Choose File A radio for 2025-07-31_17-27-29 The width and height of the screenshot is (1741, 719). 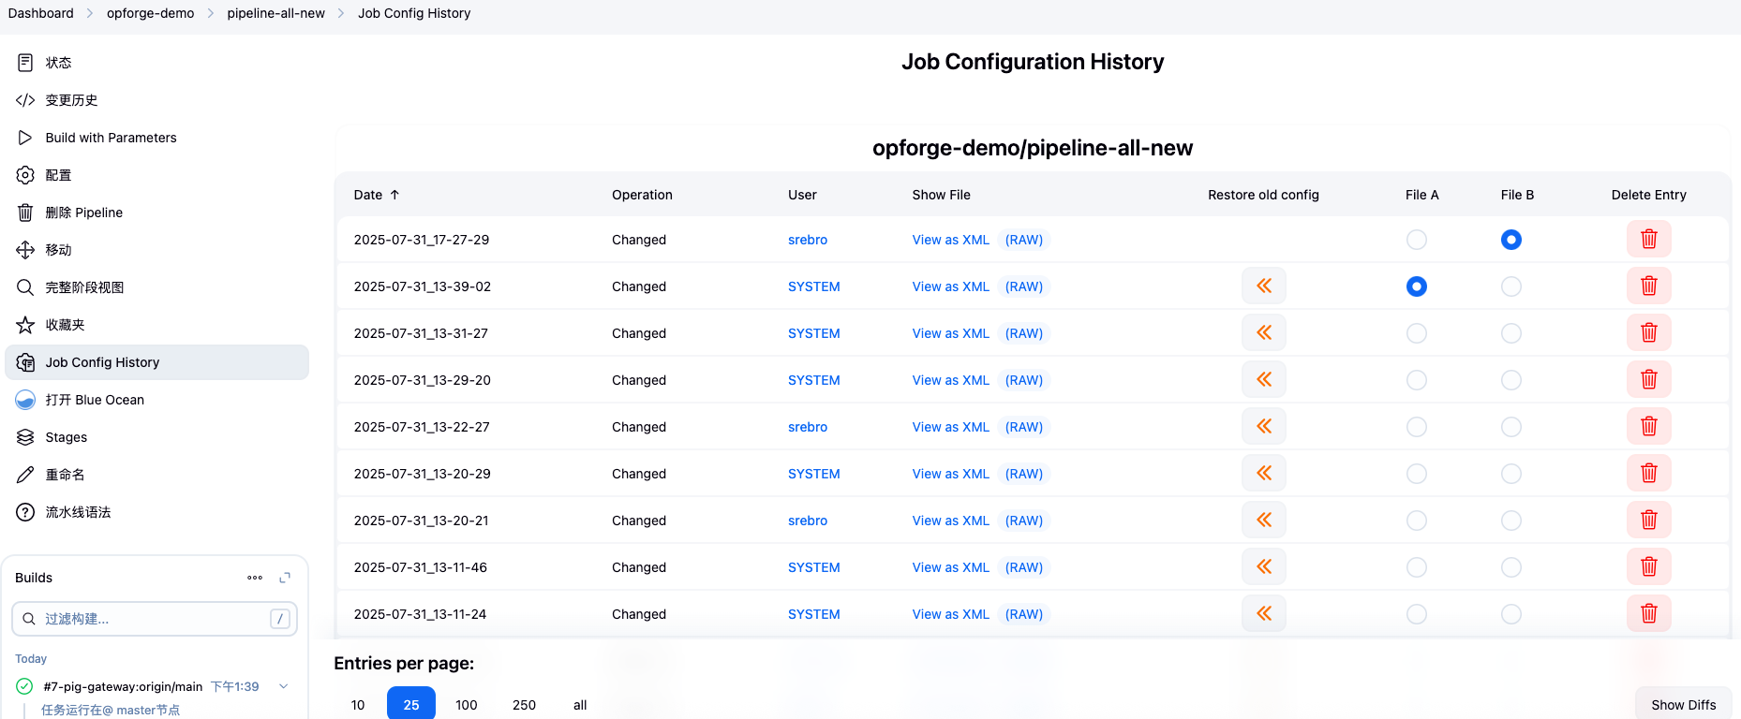pyautogui.click(x=1416, y=240)
